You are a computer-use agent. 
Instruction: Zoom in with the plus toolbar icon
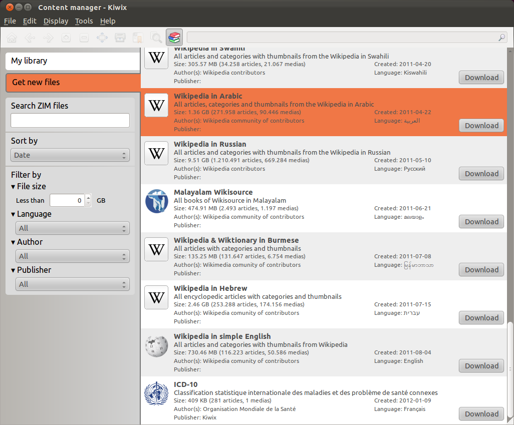[66, 38]
